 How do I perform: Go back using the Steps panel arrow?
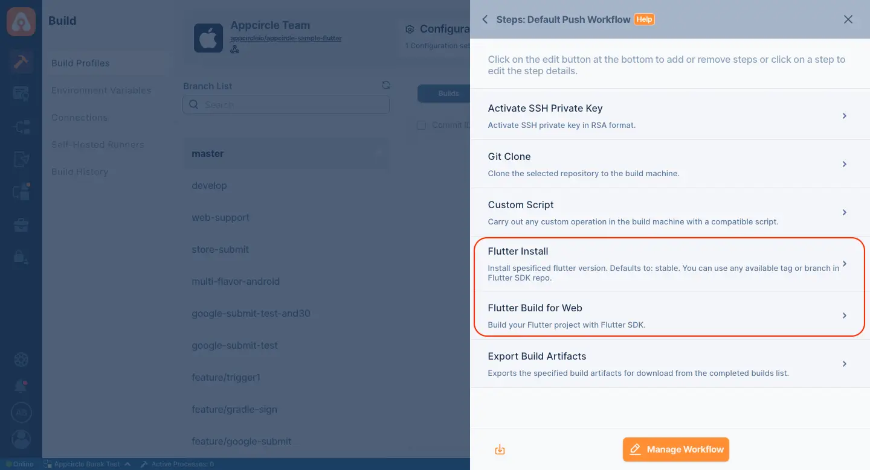click(x=485, y=19)
